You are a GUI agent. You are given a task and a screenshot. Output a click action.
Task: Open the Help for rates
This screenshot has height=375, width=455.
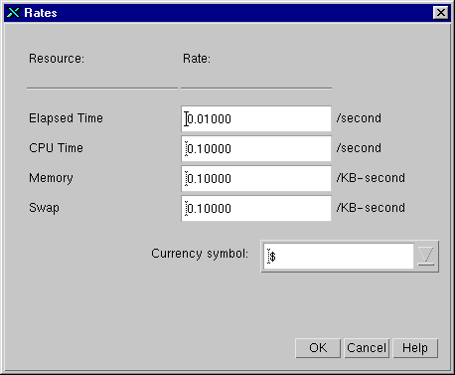pos(415,348)
